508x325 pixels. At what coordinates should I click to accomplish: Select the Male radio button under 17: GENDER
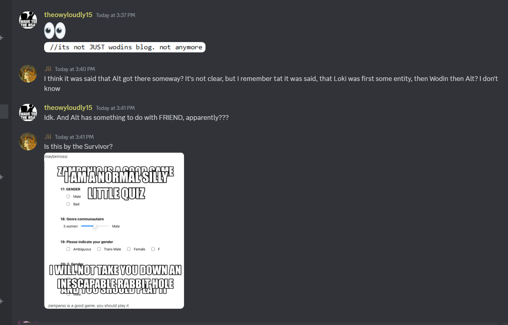(68, 196)
